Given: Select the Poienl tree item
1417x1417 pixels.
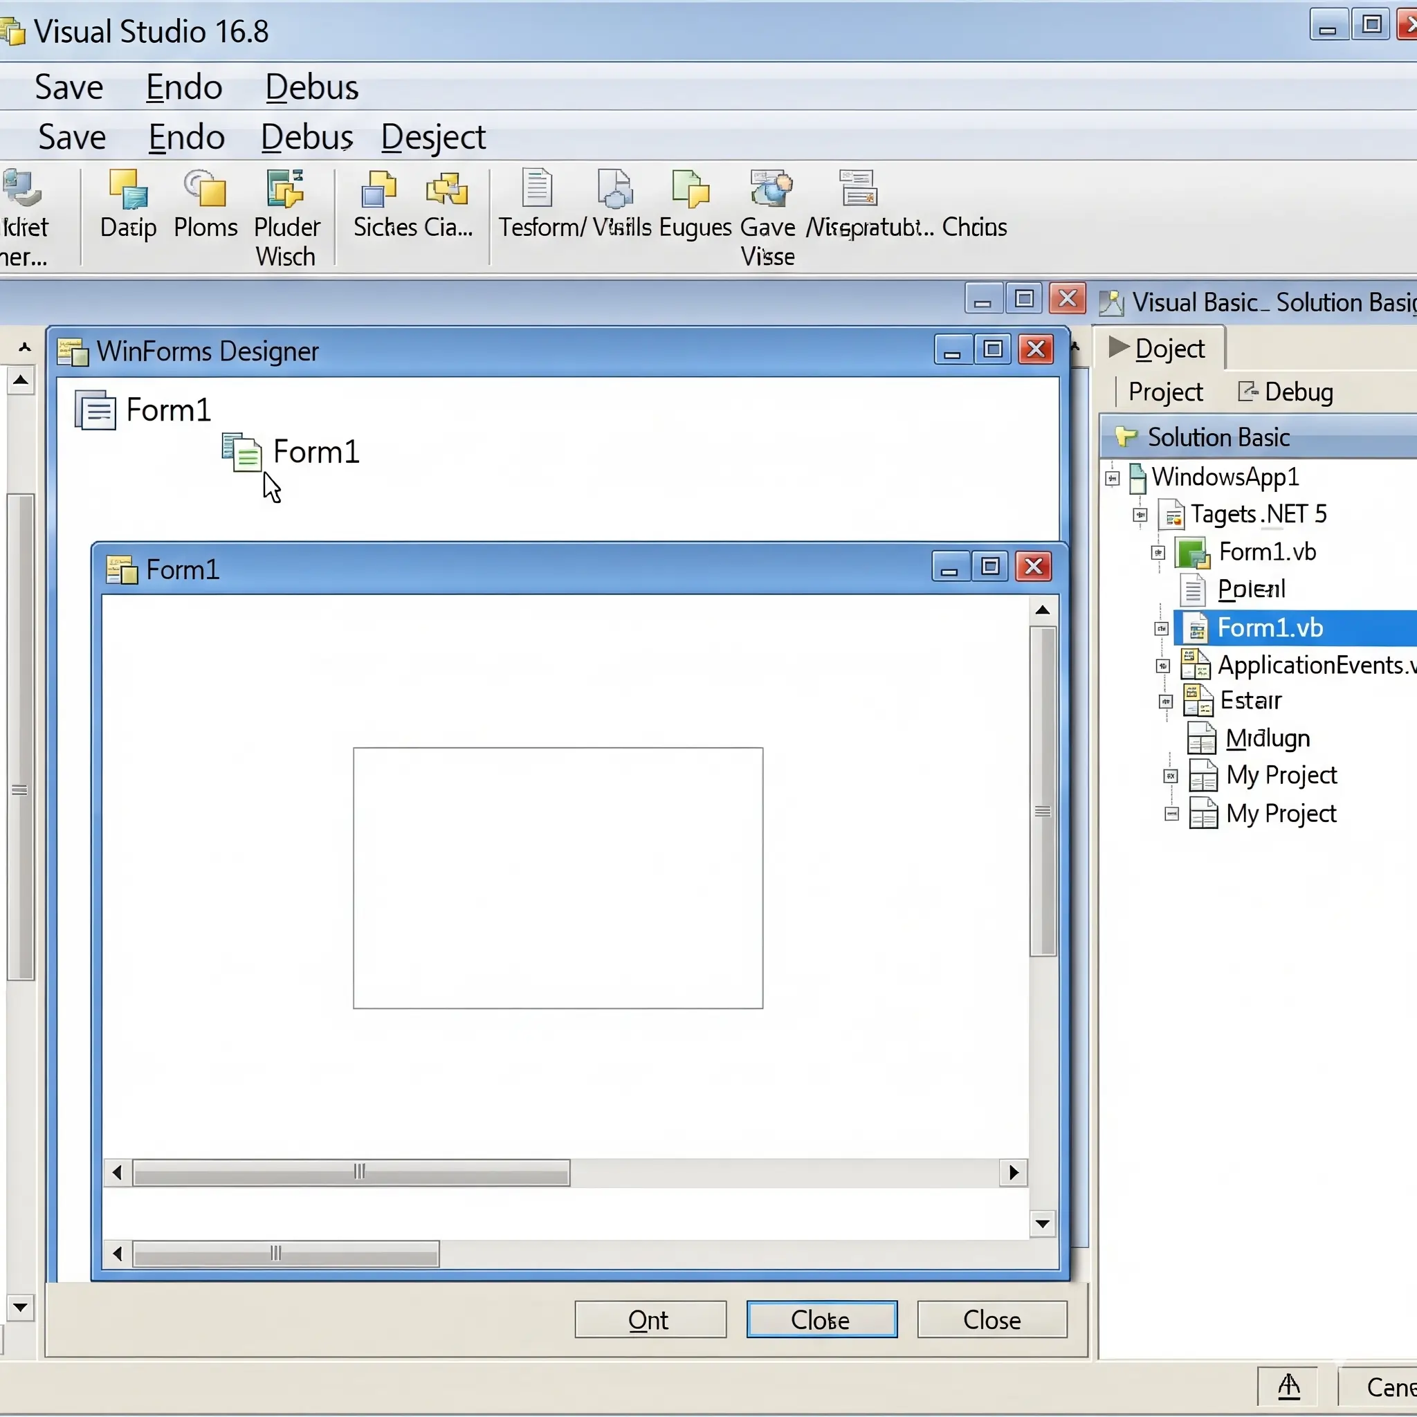Looking at the screenshot, I should click(x=1250, y=589).
